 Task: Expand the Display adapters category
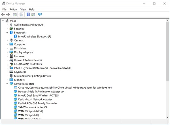[x=7, y=52]
